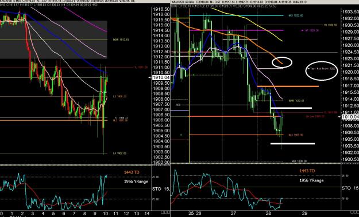Click date 27 on right chart time axis
359x217 pixels.
[x=233, y=214]
